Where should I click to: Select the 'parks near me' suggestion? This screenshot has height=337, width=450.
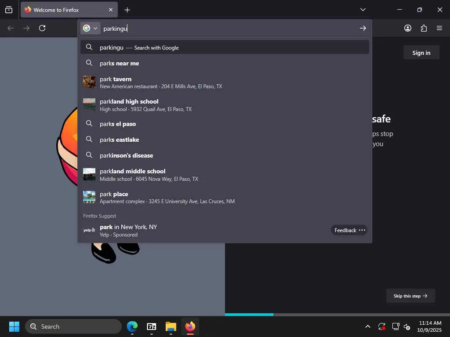tap(225, 63)
